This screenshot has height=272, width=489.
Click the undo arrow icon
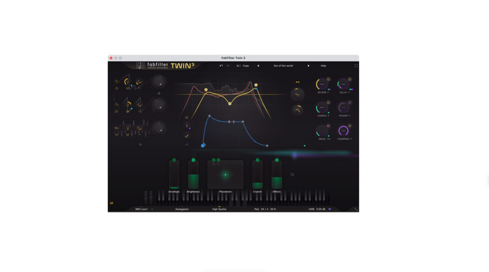point(221,66)
